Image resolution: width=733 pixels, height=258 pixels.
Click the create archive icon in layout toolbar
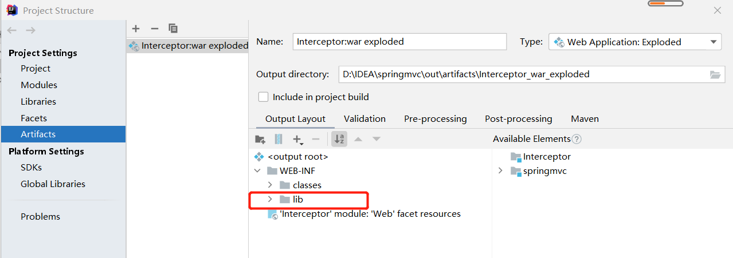[279, 139]
